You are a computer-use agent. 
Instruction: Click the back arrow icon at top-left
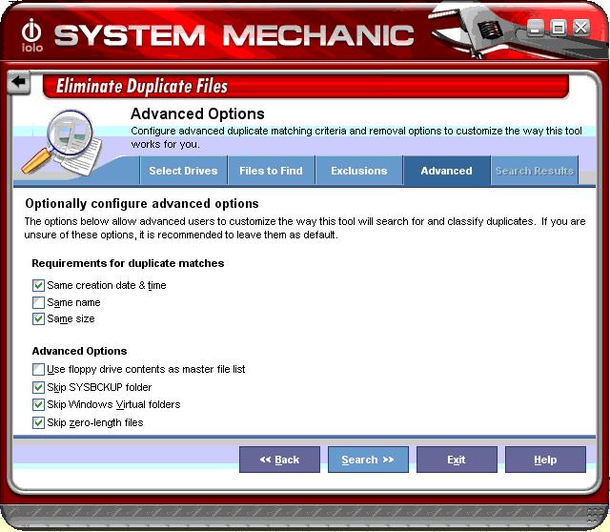click(18, 83)
